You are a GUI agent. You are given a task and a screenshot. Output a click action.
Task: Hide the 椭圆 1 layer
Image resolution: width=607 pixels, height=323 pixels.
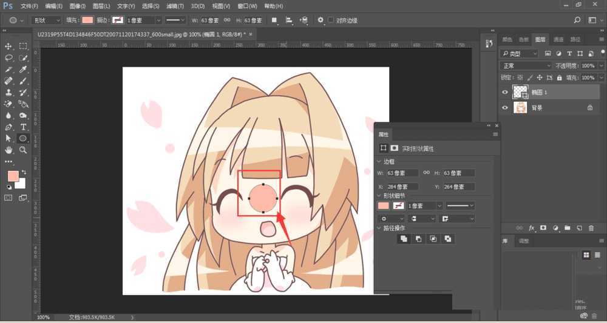click(504, 92)
